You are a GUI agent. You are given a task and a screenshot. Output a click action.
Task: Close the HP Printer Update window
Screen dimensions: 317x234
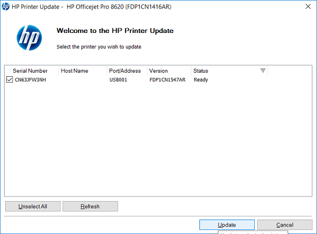[x=308, y=7]
